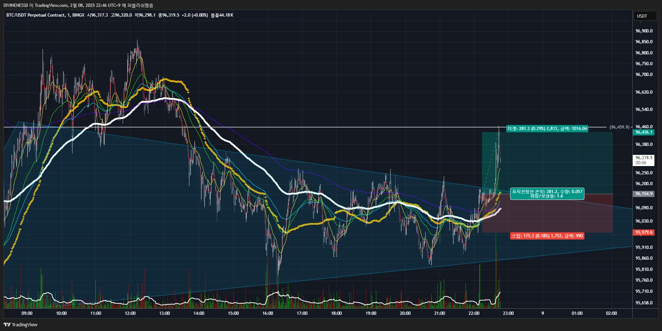The image size is (662, 331).
Task: Click the 02:00 time axis label
Action: click(611, 313)
